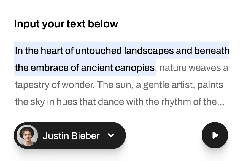Select the "Justin Bieber" voice name label
Viewport: 243px width, 161px height.
[71, 136]
